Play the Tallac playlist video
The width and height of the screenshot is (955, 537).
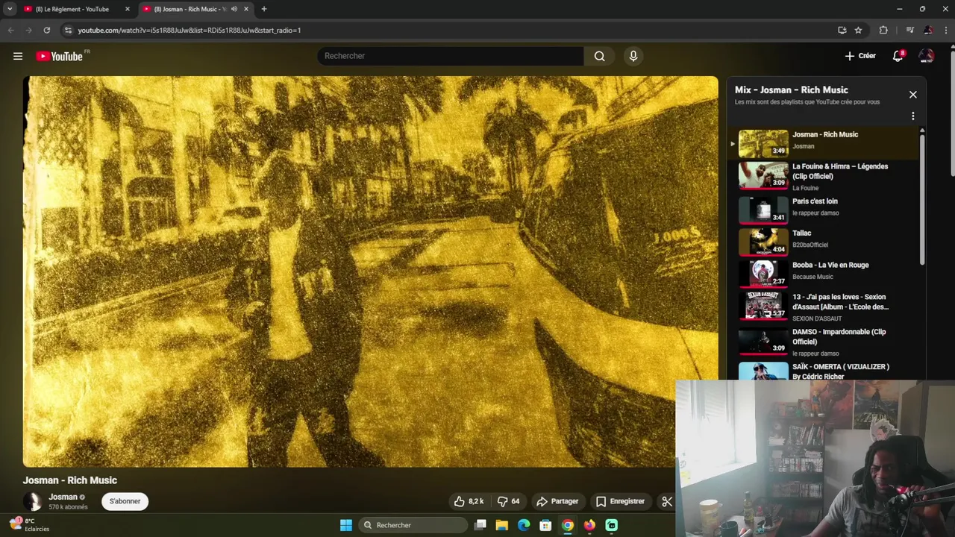[x=824, y=242]
